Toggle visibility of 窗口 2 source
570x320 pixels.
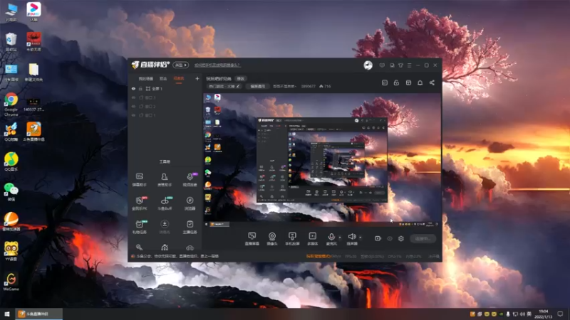[x=133, y=106]
